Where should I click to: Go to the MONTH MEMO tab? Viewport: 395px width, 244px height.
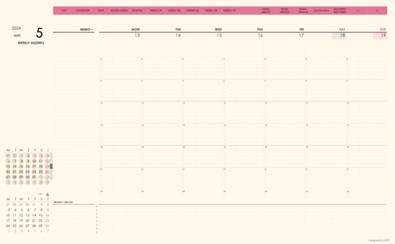pos(119,10)
